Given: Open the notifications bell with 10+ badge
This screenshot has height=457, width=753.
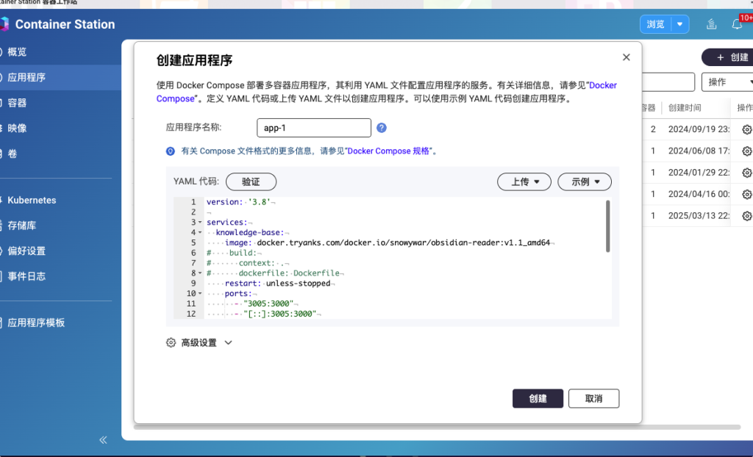Looking at the screenshot, I should pyautogui.click(x=736, y=24).
